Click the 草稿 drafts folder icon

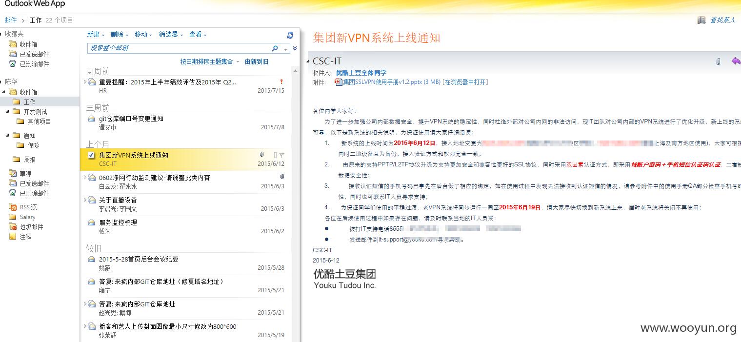click(13, 174)
